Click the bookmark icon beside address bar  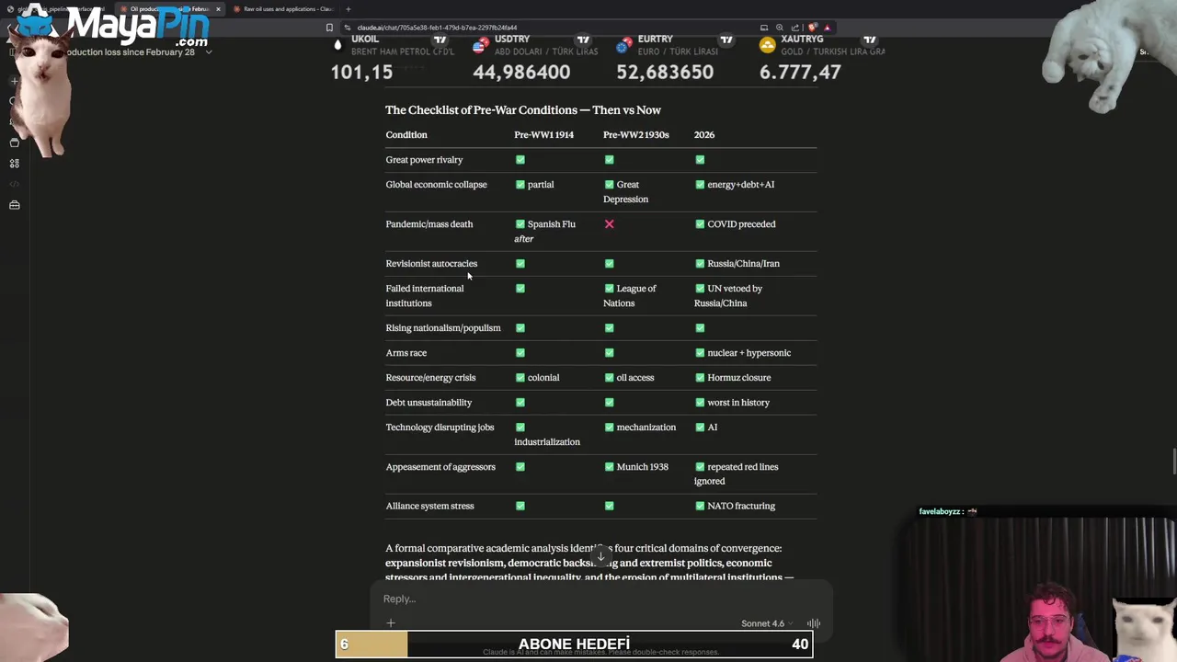click(329, 28)
